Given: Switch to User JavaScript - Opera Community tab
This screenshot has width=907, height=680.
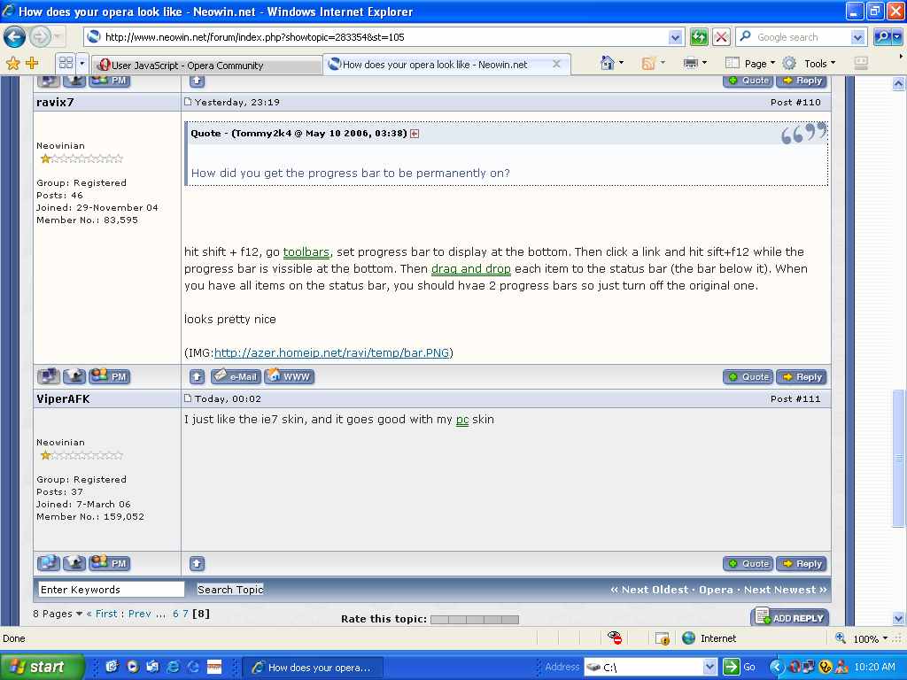Looking at the screenshot, I should coord(207,65).
